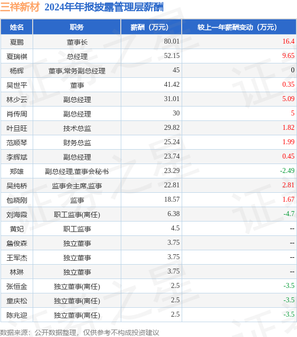
Task: Select the name 李辉斌
Action: (x=17, y=157)
